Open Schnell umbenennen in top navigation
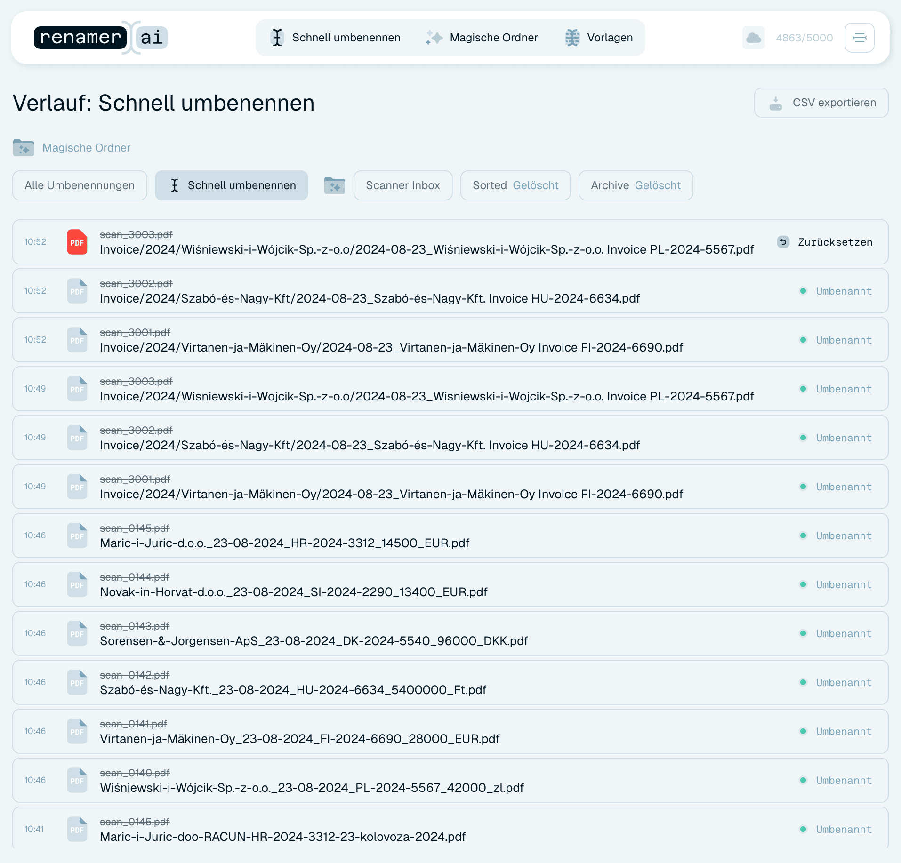Image resolution: width=901 pixels, height=863 pixels. coord(336,38)
